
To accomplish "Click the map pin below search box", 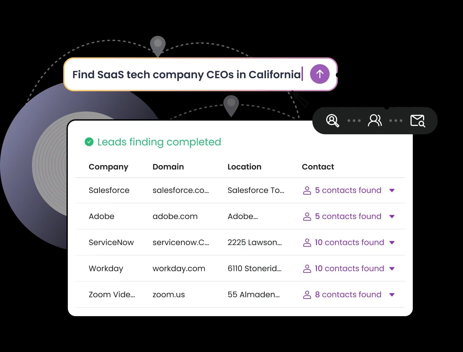I will [231, 106].
